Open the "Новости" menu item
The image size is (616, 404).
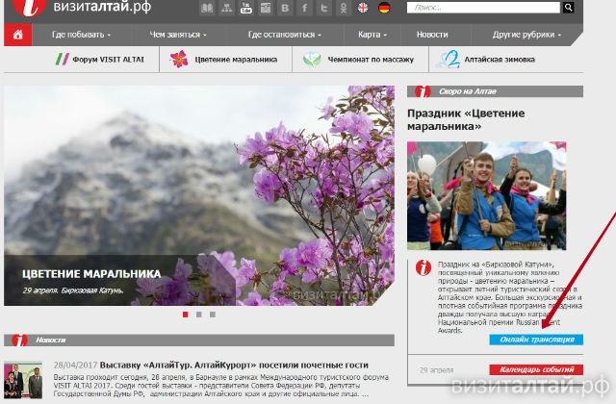coord(432,35)
